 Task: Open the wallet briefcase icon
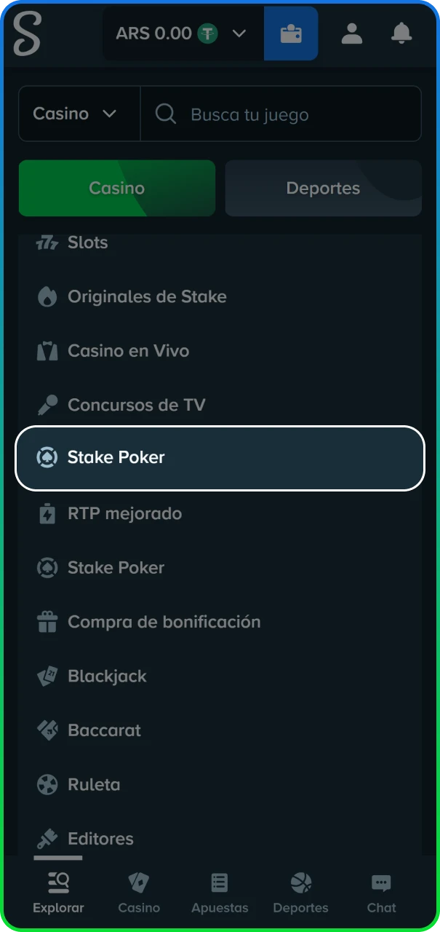coord(290,33)
